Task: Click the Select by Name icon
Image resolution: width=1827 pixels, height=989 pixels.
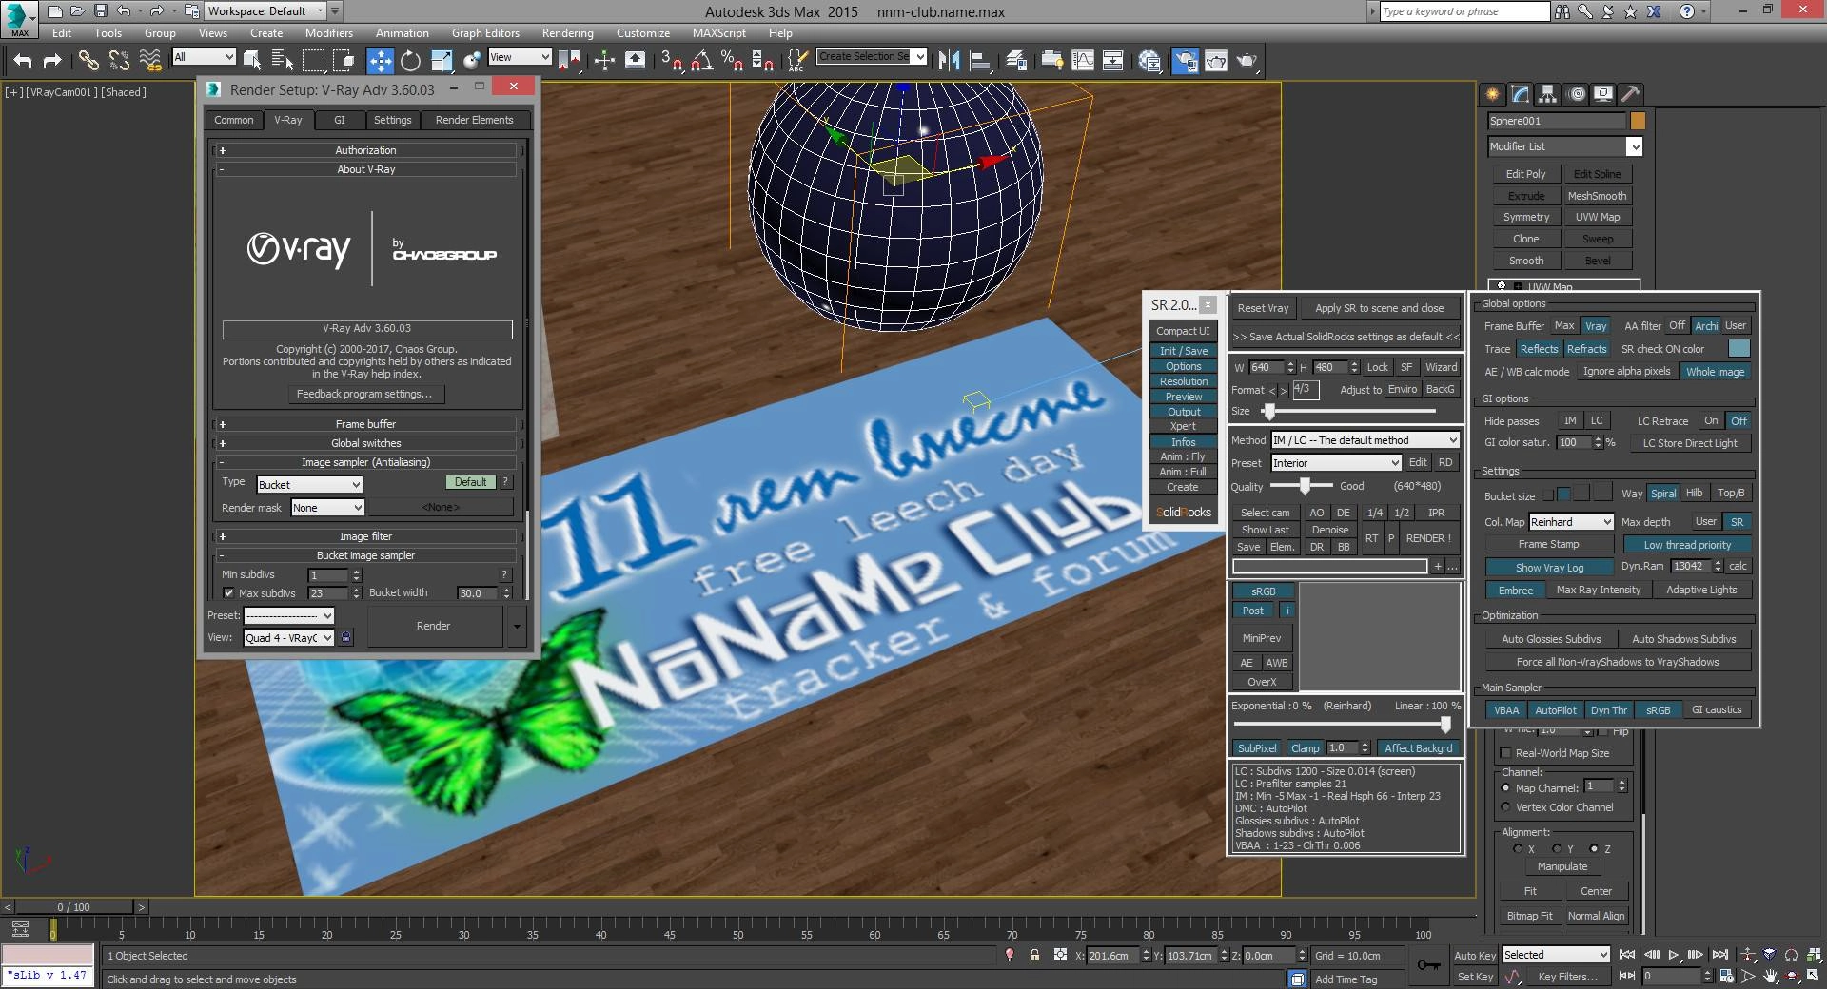Action: click(283, 61)
